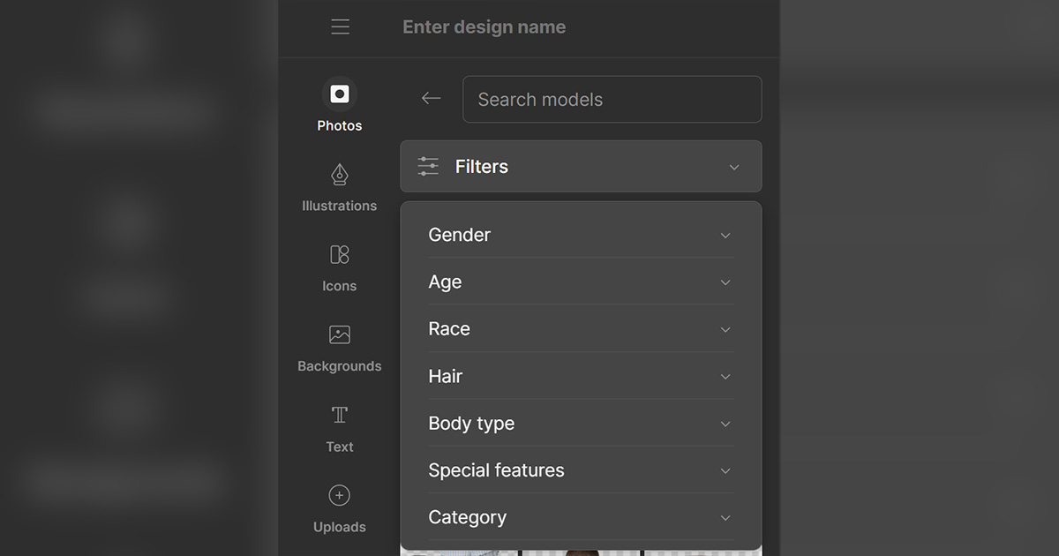
Task: Expand the Body type filter chevron
Action: [725, 424]
